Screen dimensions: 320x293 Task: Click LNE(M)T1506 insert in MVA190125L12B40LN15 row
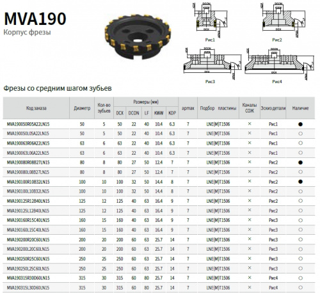218,210
